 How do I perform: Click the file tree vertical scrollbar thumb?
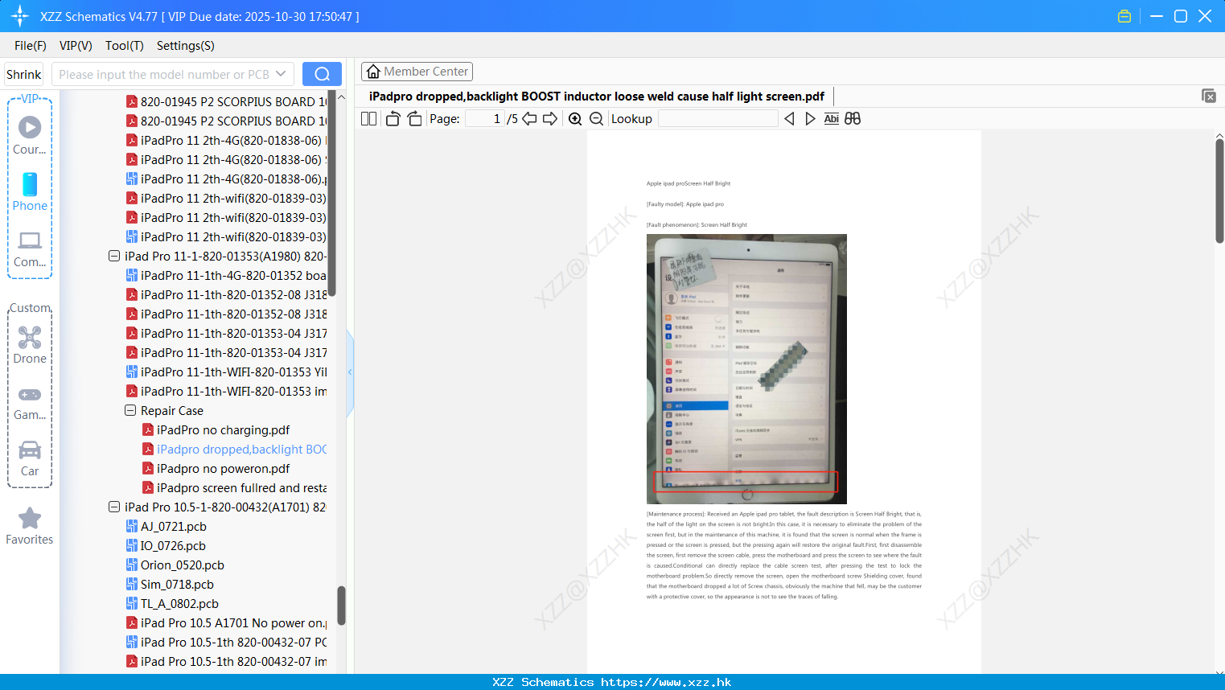pos(341,605)
